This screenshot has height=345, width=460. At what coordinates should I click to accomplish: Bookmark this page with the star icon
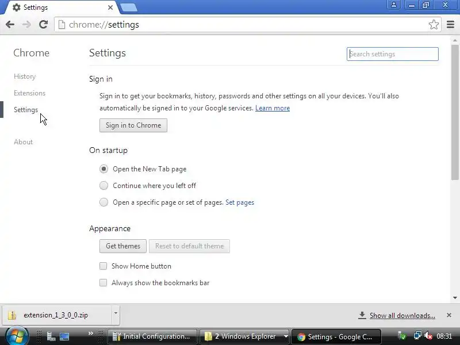tap(434, 24)
